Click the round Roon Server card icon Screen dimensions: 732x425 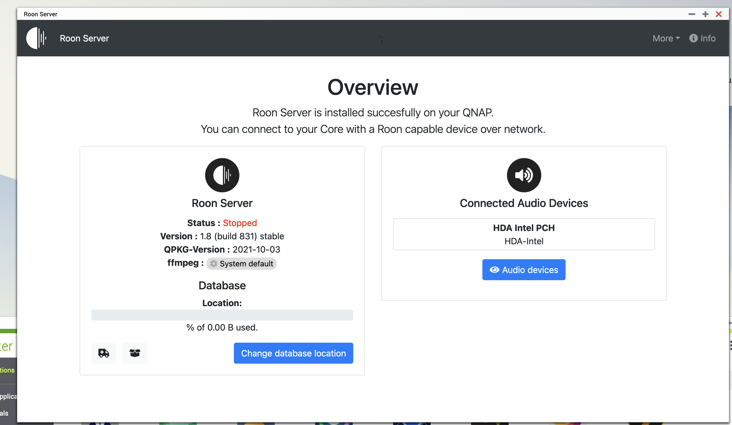point(222,175)
